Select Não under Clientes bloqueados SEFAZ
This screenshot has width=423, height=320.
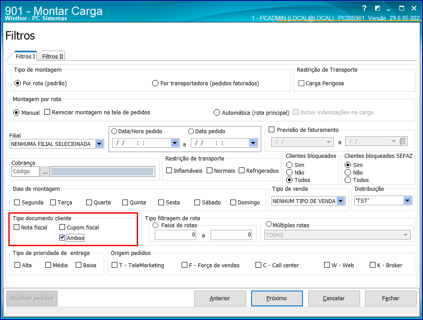348,172
